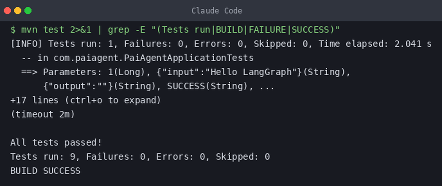Click the Tests run: 9 summary line
Screen dimensions: 442x186
tap(140, 157)
